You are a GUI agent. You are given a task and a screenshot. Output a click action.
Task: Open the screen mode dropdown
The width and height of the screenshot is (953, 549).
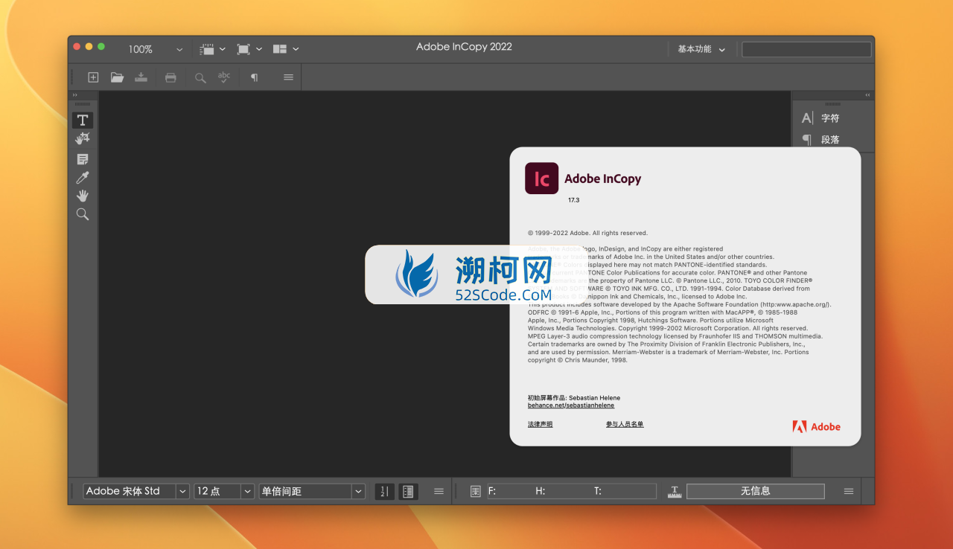[x=249, y=49]
